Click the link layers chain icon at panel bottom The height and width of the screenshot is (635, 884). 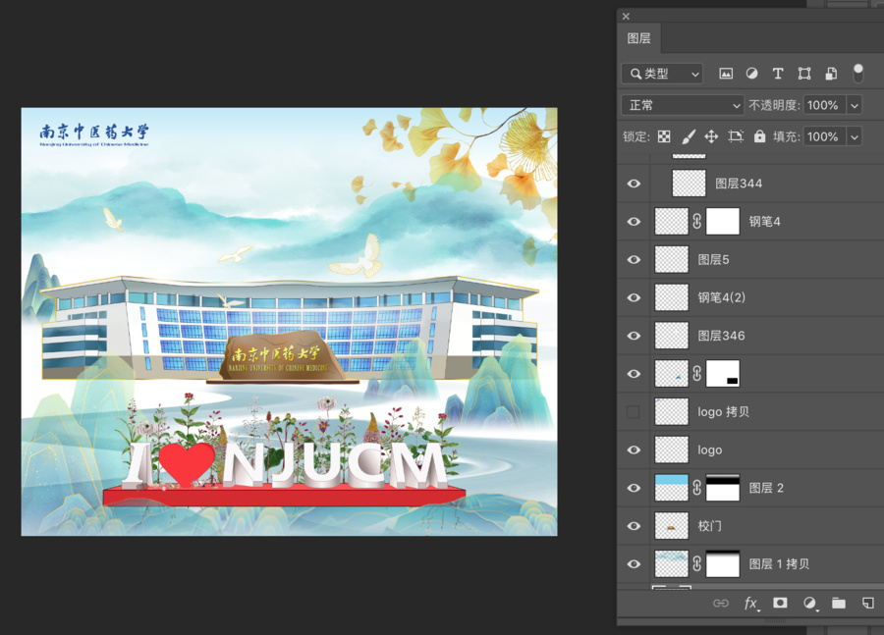[x=721, y=604]
